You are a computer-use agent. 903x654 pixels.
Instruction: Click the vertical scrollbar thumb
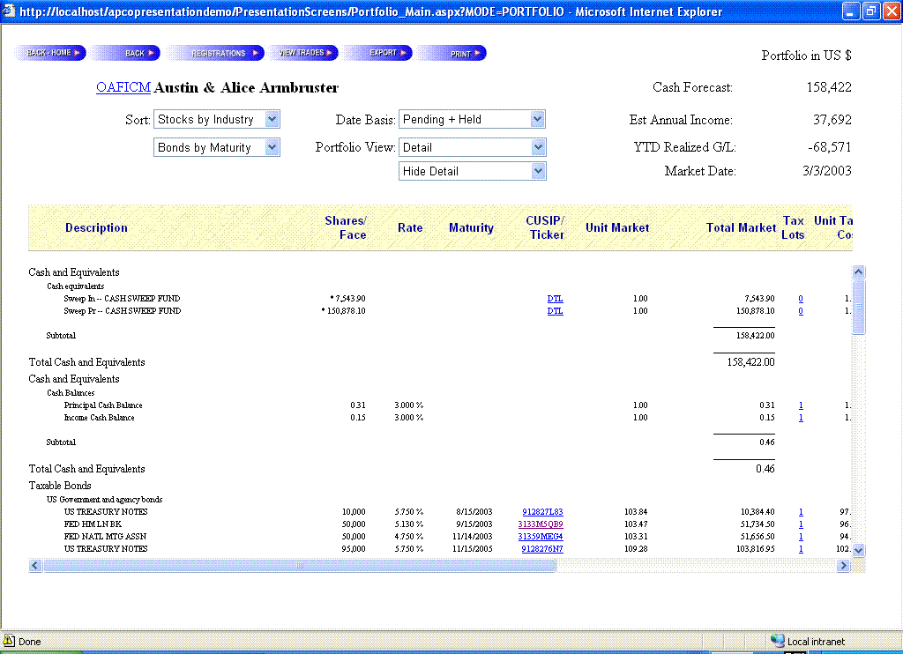(859, 307)
